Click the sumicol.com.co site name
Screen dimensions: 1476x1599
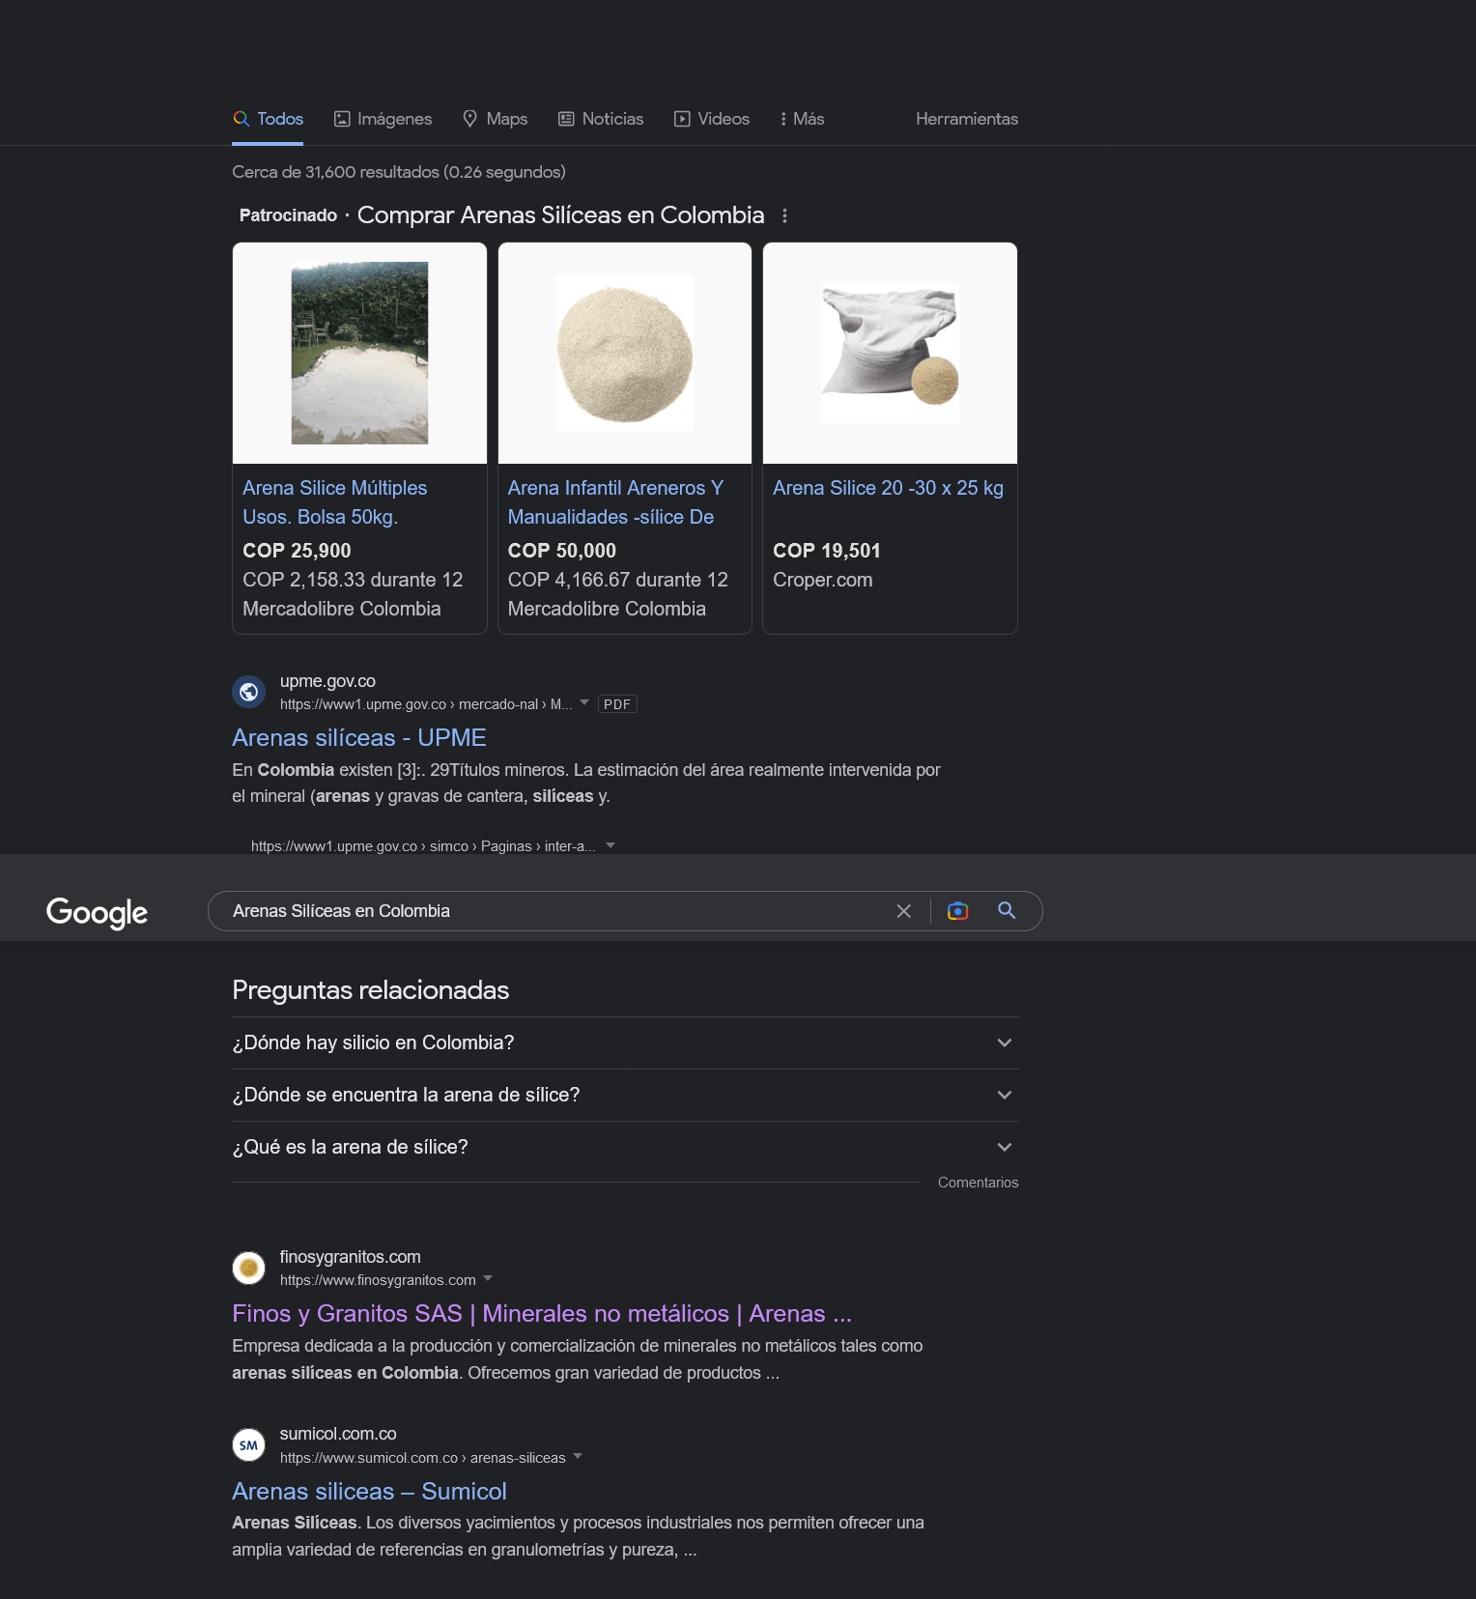coord(338,1434)
